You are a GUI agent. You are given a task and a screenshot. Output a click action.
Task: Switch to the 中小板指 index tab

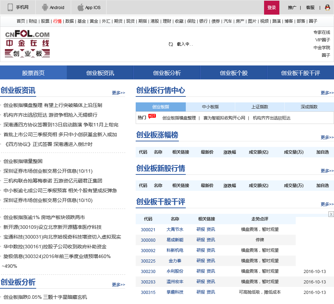pos(210,107)
